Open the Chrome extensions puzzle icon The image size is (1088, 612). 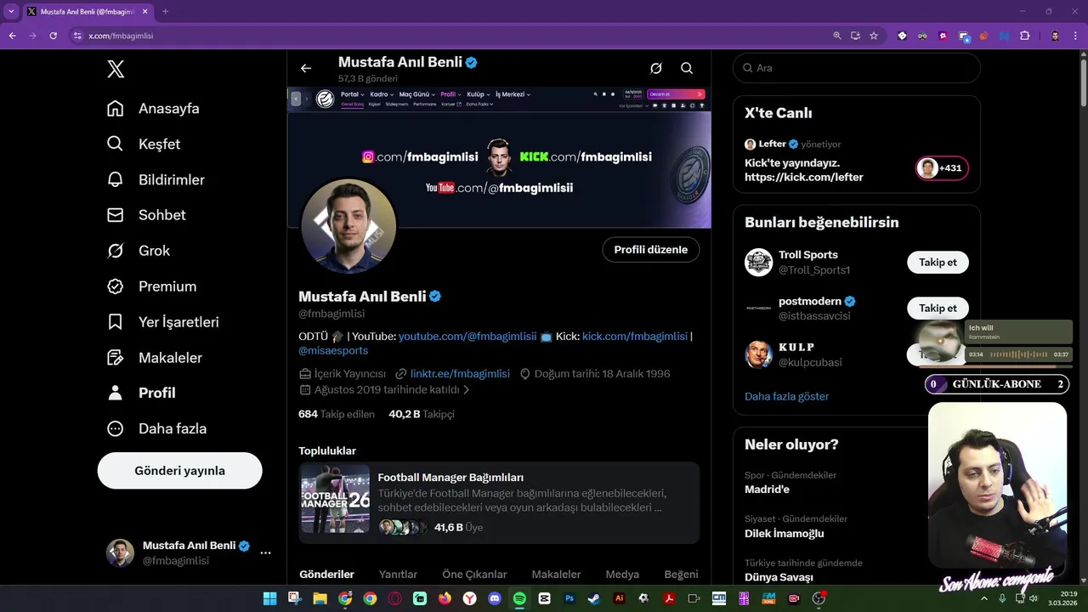point(1024,36)
